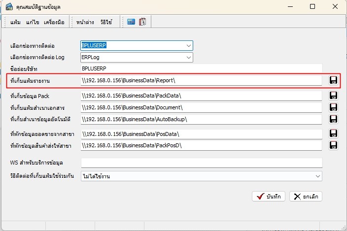
Task: Open the เครื่องมือ menu
Action: click(54, 22)
